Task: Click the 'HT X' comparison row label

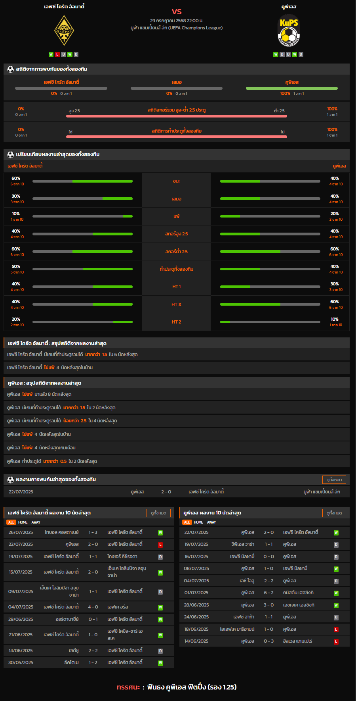Action: (x=177, y=304)
